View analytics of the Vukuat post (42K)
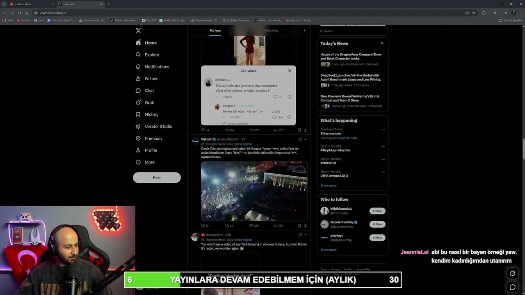The image size is (525, 295). point(278,225)
